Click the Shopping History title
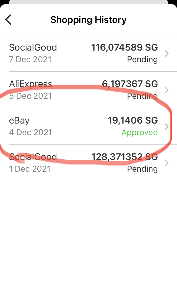 coord(88,20)
